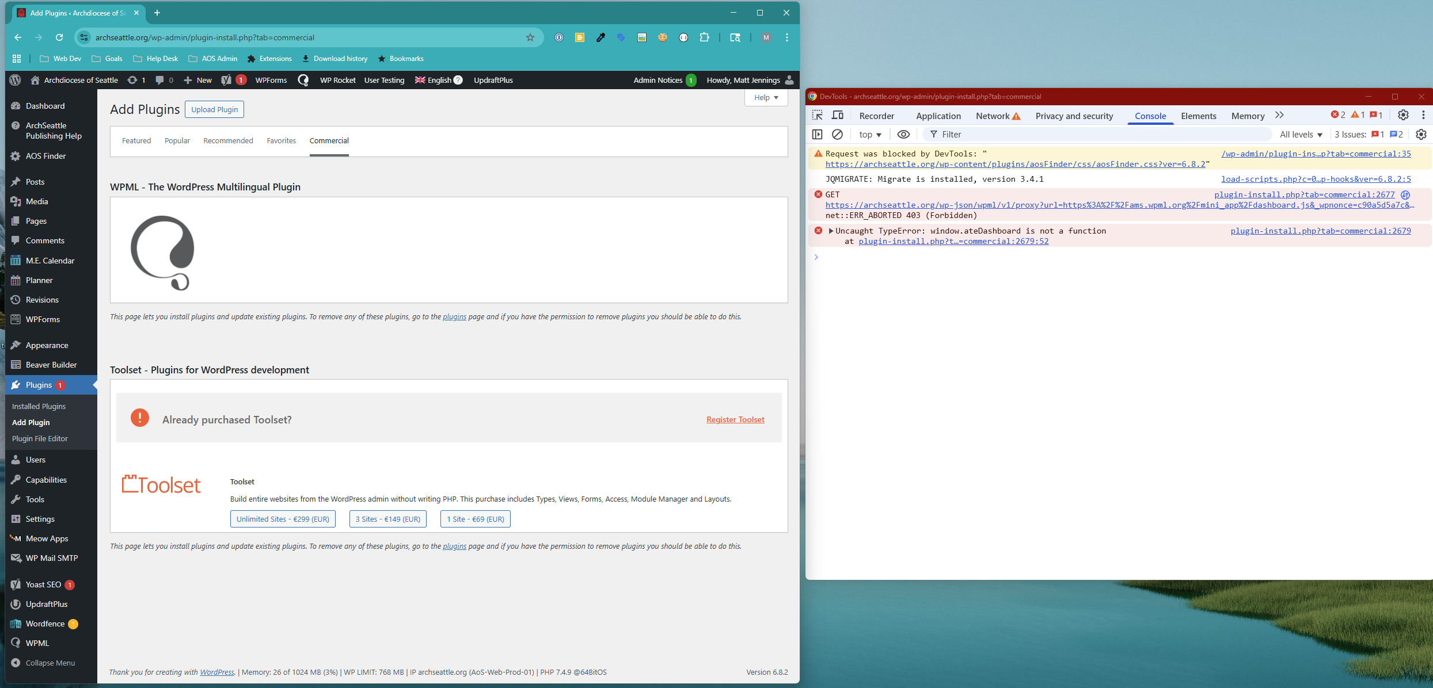Open the DevTools Application tab
The height and width of the screenshot is (688, 1433).
pyautogui.click(x=938, y=116)
